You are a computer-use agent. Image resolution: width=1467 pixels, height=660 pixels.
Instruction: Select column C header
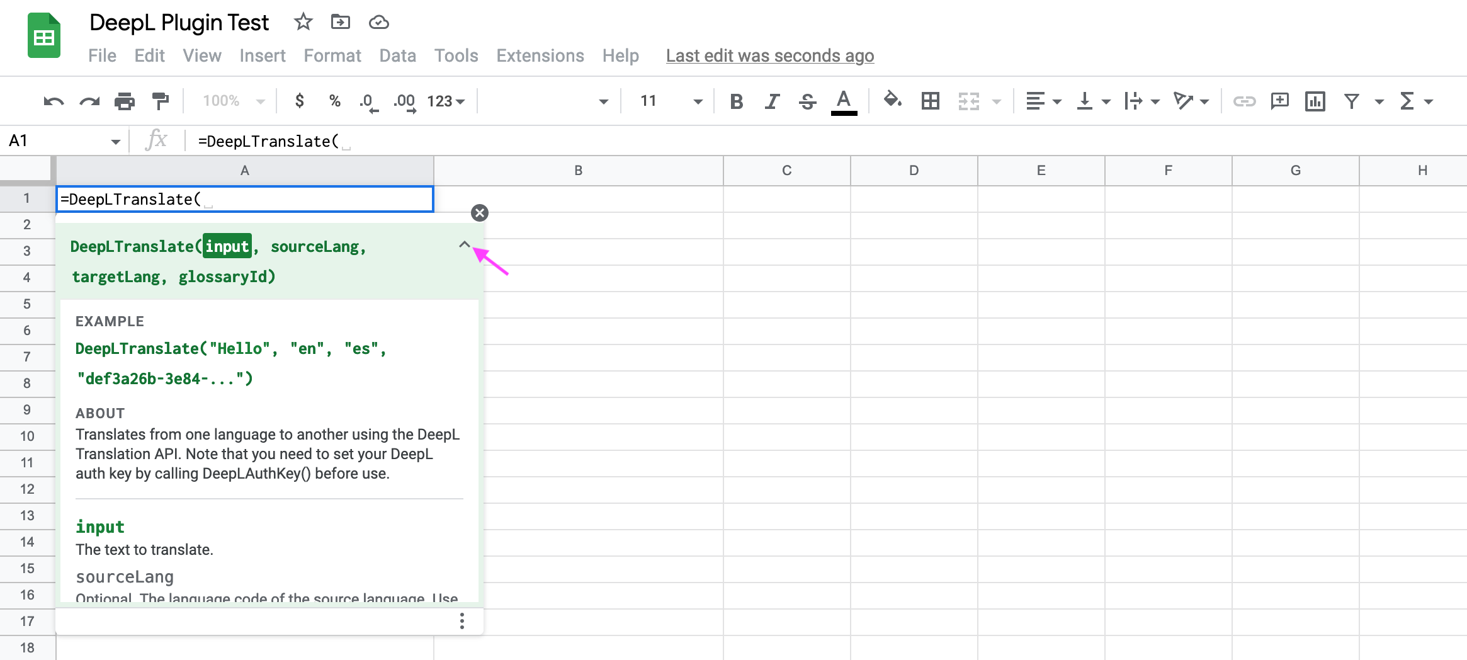click(x=787, y=171)
